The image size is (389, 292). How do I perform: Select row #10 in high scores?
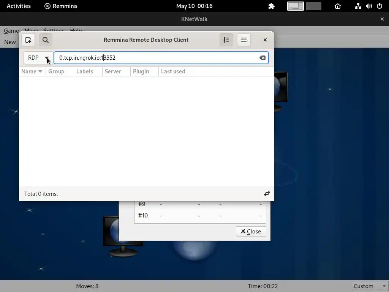(x=200, y=216)
